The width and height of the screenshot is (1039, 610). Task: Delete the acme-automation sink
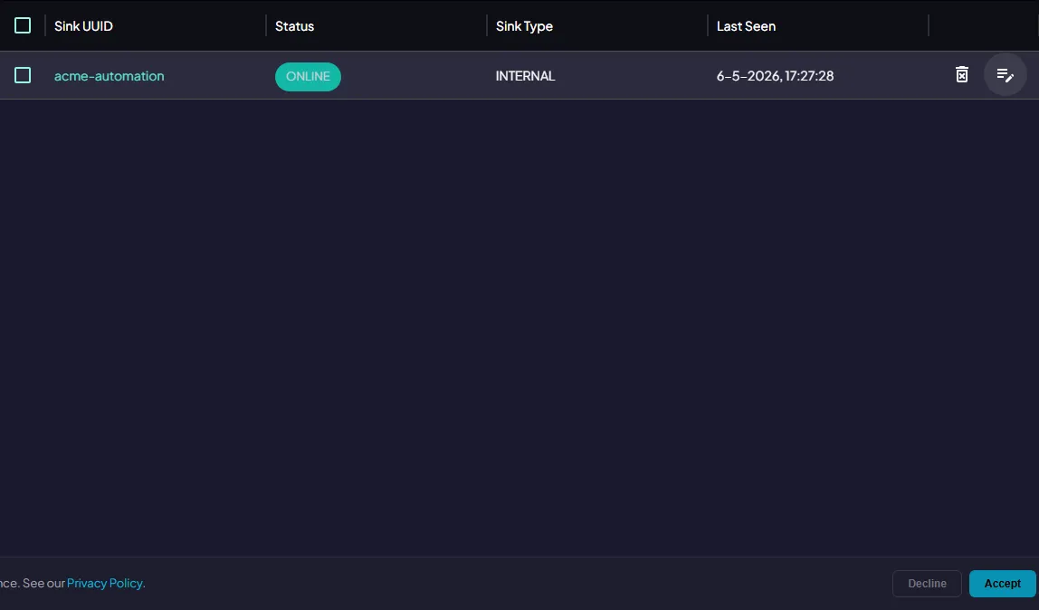coord(961,75)
